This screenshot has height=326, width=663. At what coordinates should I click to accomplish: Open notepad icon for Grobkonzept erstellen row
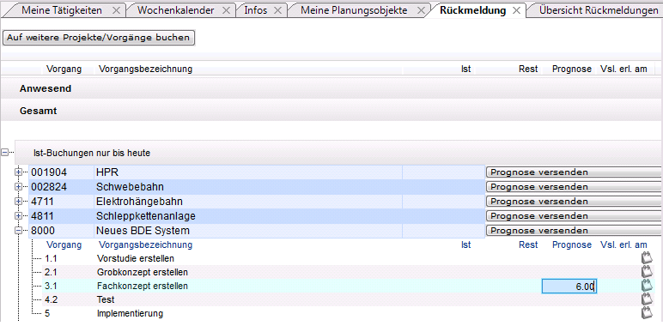(647, 272)
